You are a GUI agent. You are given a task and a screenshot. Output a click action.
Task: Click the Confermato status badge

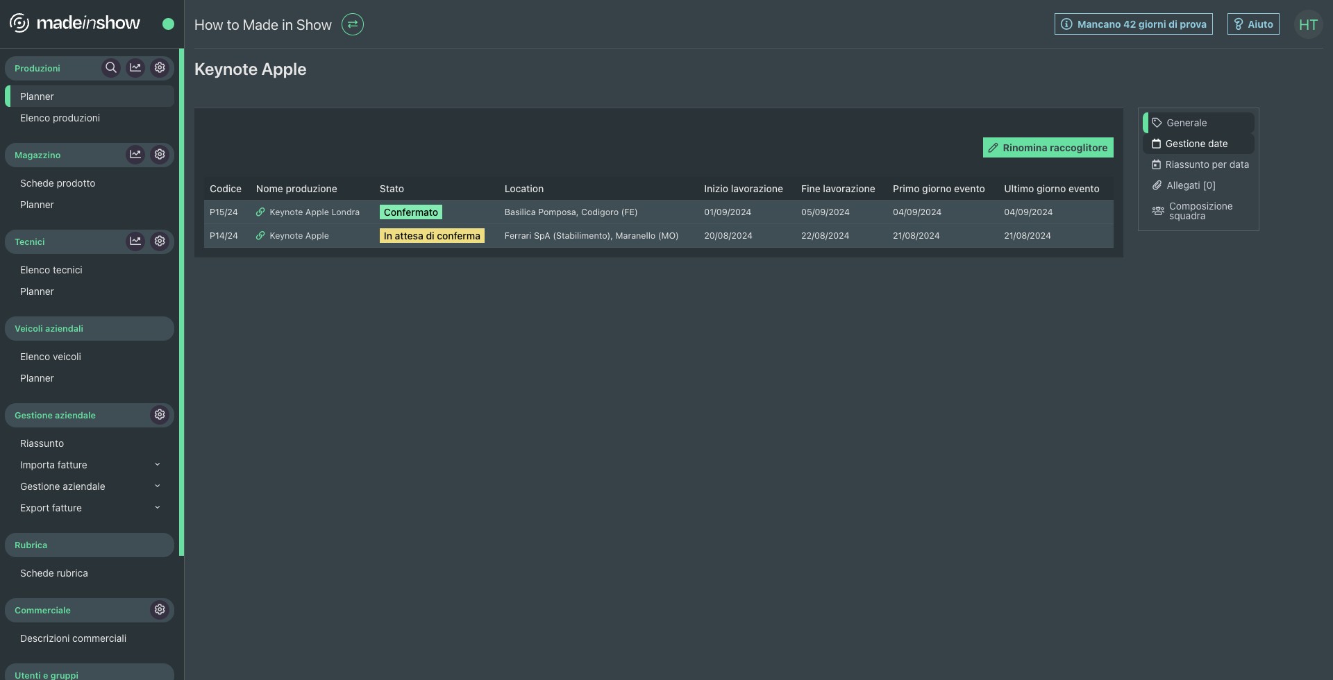coord(411,212)
